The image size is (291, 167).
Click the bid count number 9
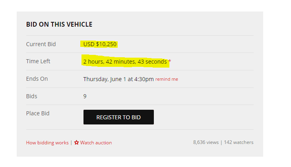point(85,96)
